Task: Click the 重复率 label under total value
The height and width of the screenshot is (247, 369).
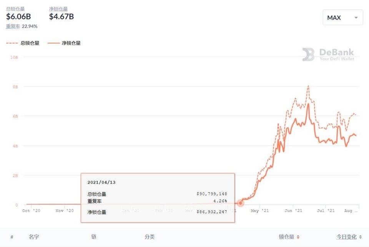Action: [x=13, y=26]
